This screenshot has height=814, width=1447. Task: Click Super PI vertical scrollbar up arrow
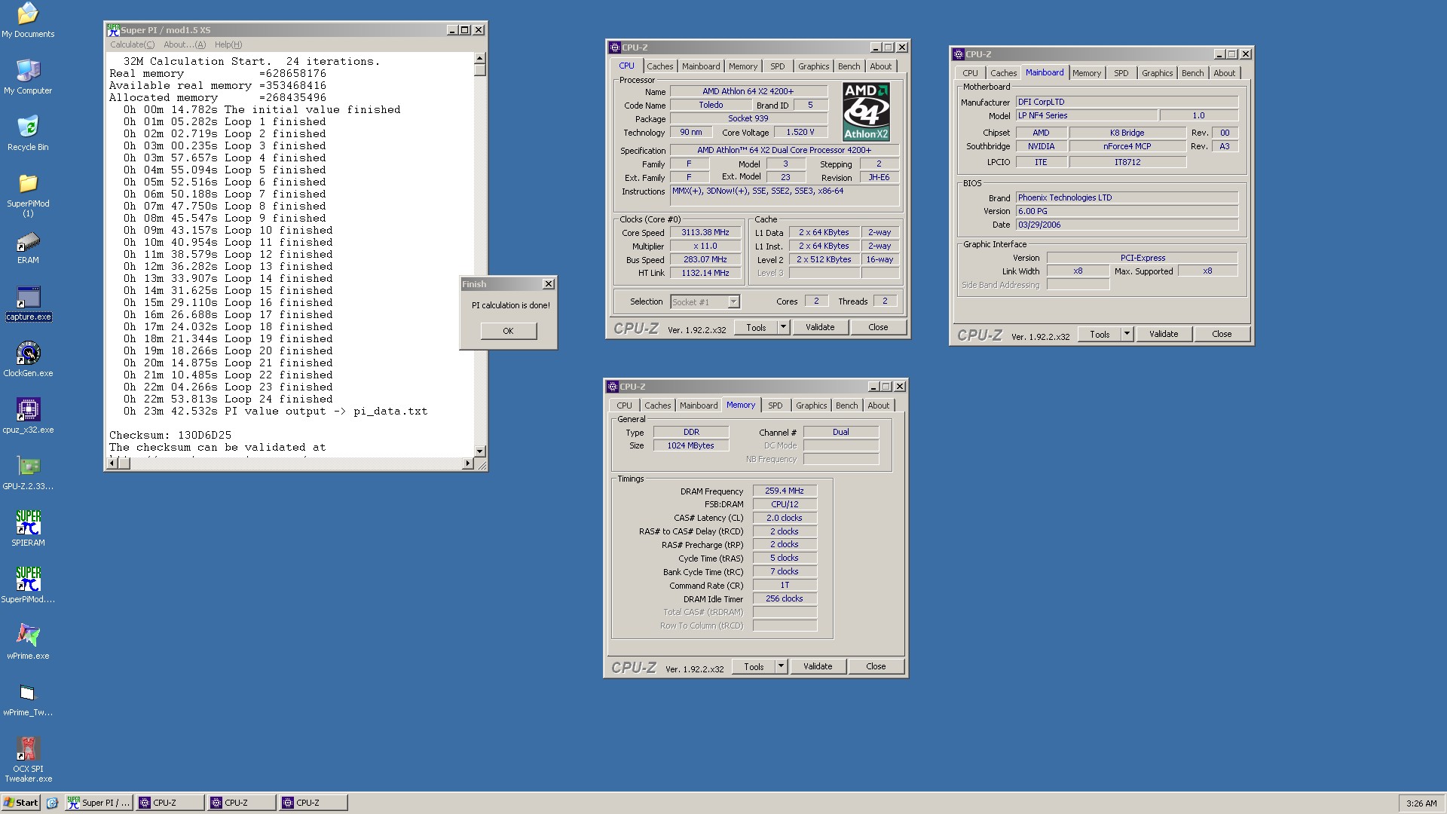coord(480,58)
